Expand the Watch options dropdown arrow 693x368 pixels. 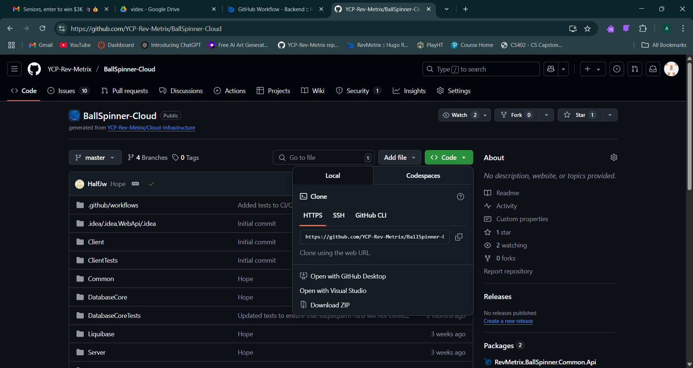coord(485,115)
